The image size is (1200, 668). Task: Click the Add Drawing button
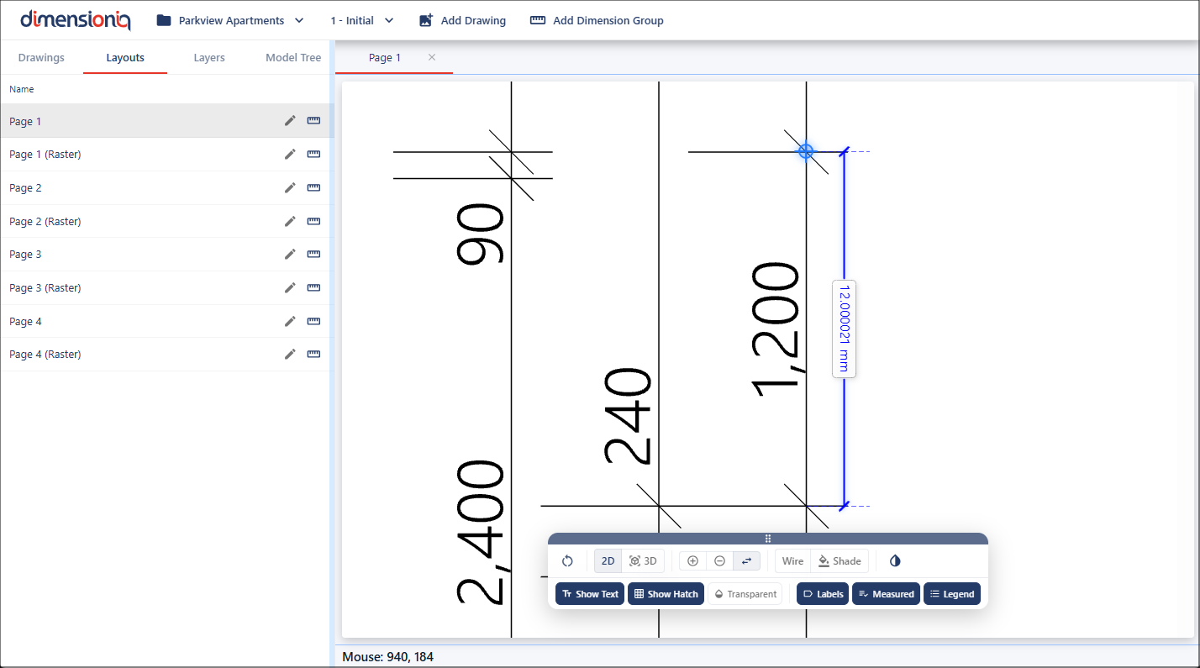462,20
